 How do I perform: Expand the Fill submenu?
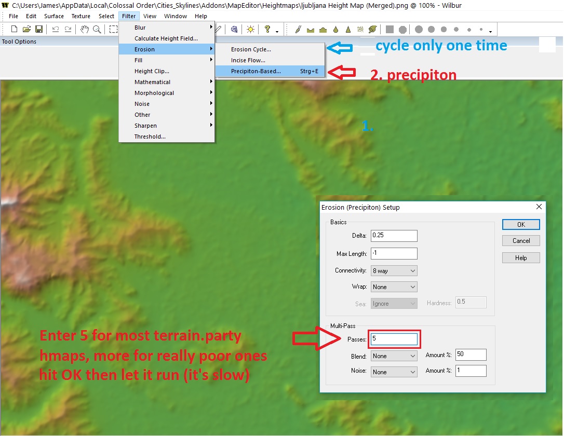pyautogui.click(x=167, y=60)
